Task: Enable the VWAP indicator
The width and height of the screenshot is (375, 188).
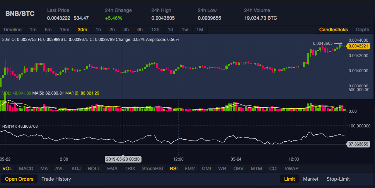Action: point(291,168)
